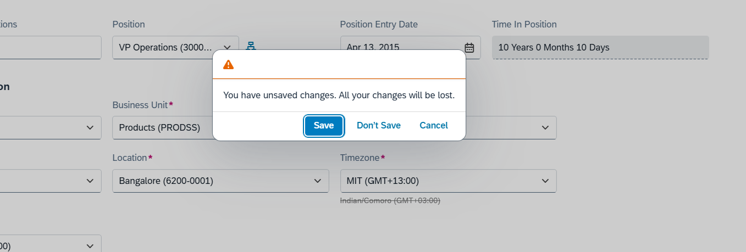
Task: Choose Don't Save to discard changes
Action: (x=379, y=126)
